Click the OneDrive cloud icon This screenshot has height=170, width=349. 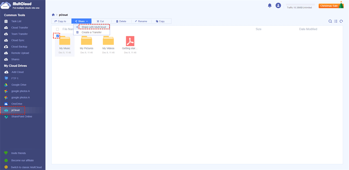click(6, 104)
